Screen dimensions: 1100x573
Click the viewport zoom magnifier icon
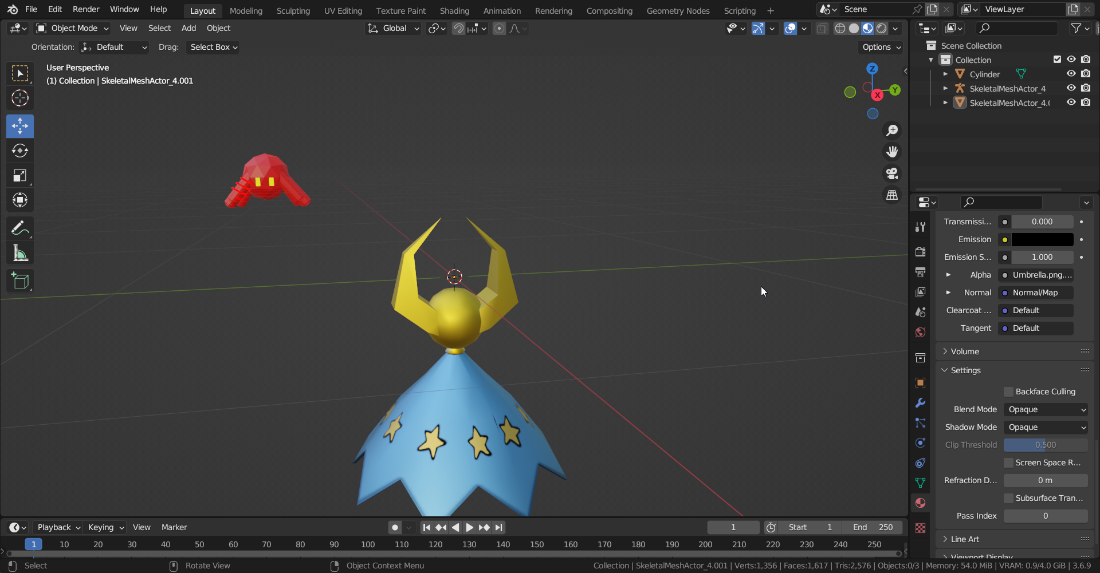coord(892,131)
